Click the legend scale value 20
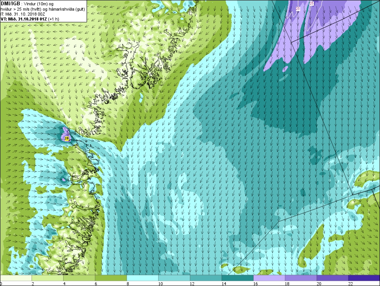Screen dimensions: 380x286 tap(319, 284)
